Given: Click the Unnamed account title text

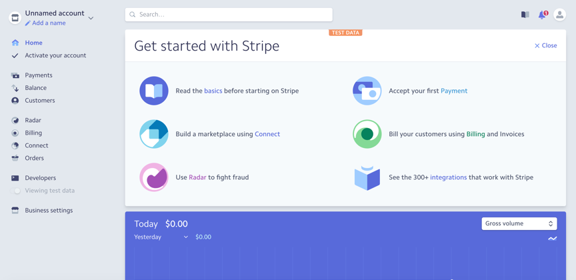Looking at the screenshot, I should pos(55,13).
